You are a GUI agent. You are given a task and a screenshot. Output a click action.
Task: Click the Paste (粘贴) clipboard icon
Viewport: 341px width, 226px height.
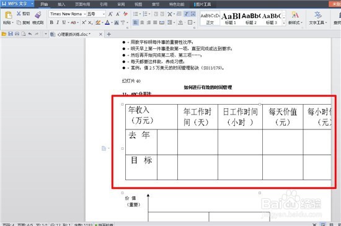[x=8, y=15]
